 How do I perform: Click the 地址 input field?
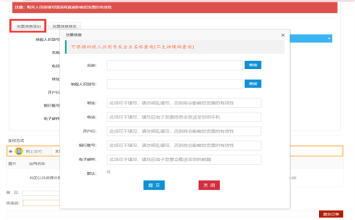184,103
